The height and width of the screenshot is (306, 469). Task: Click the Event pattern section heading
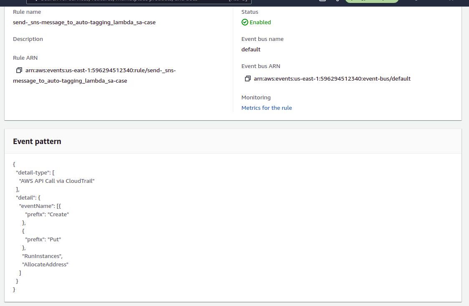(37, 142)
